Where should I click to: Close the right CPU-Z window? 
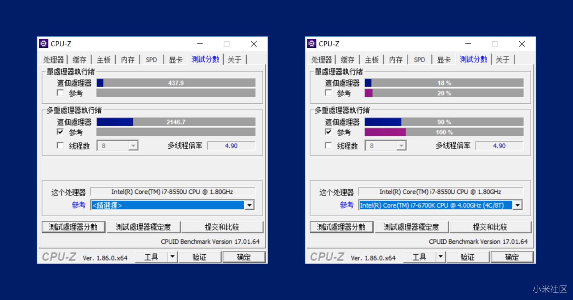point(522,44)
